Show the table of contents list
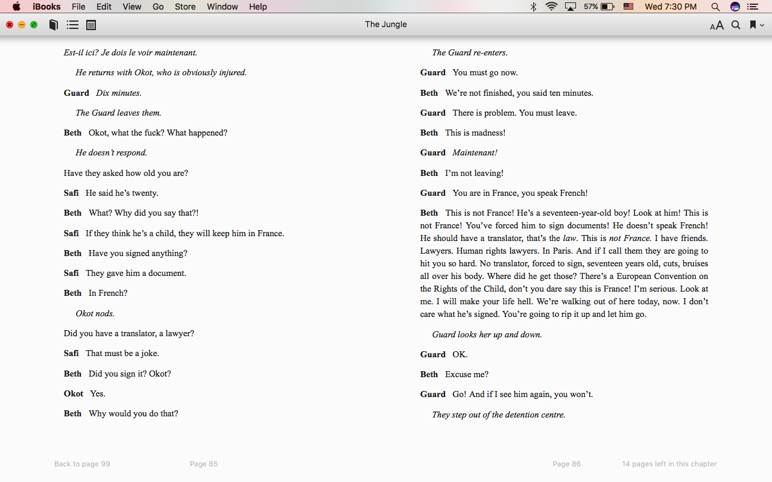The height and width of the screenshot is (482, 772). pos(72,25)
